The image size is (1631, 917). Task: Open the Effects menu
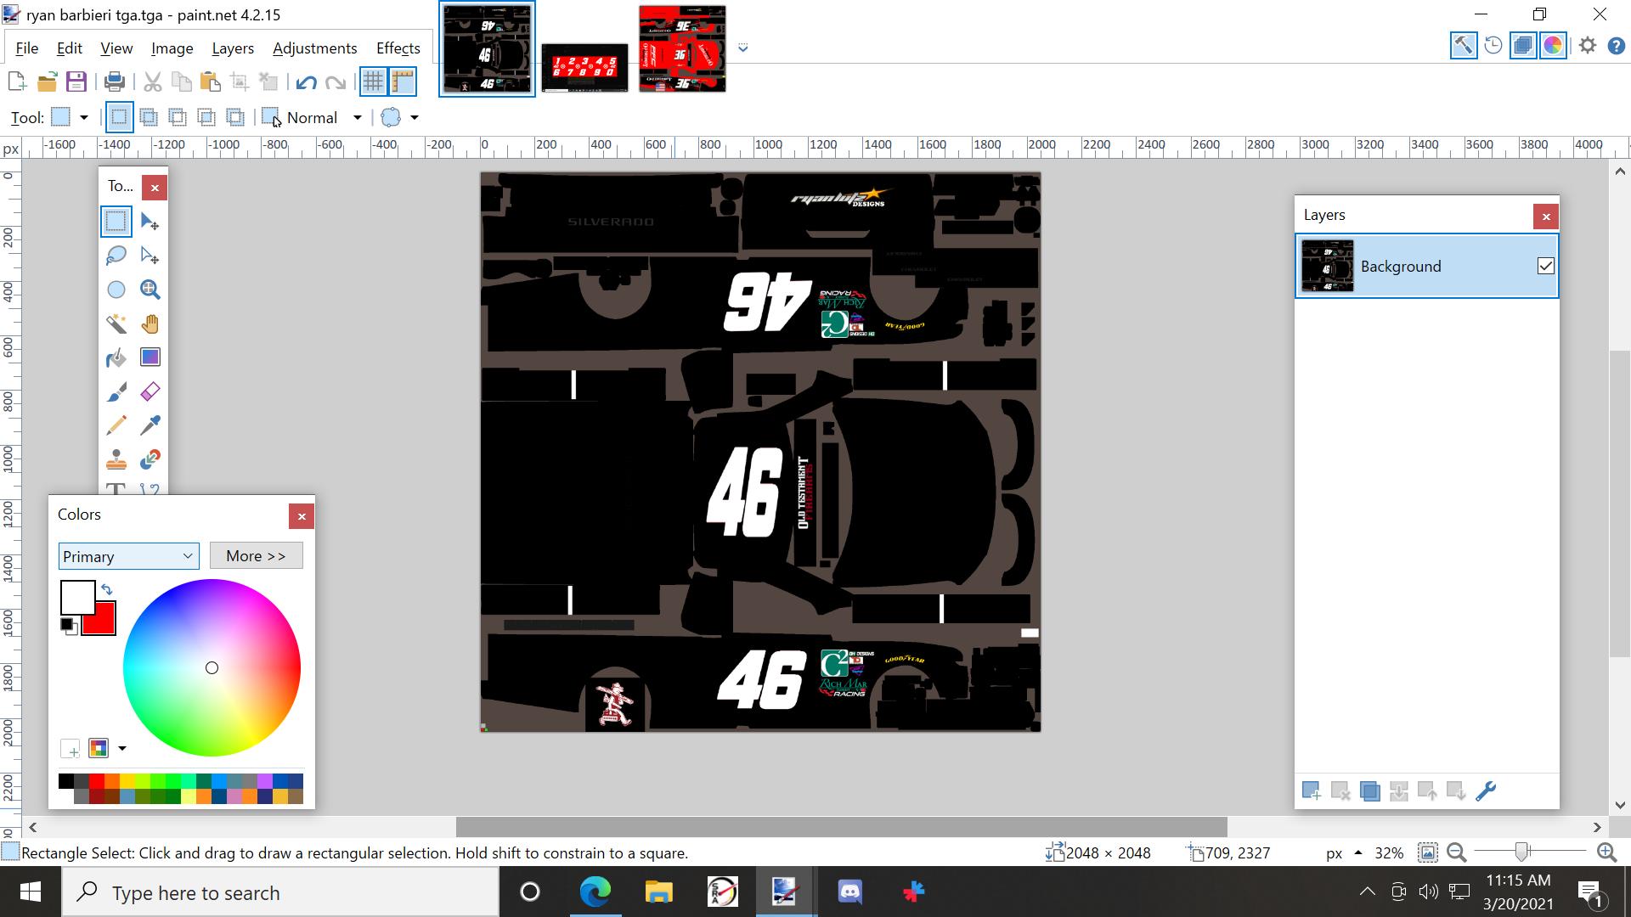397,48
